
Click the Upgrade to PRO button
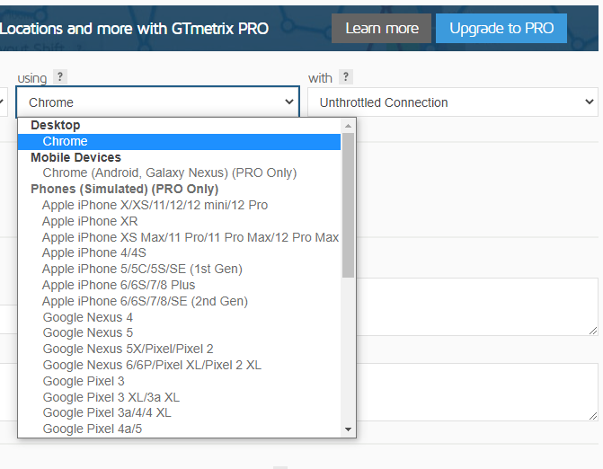pos(501,29)
